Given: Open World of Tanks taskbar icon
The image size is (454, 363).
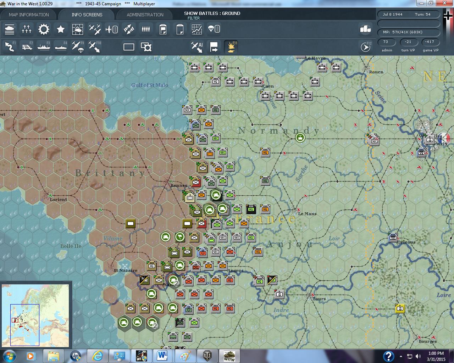Looking at the screenshot, I should tap(206, 356).
